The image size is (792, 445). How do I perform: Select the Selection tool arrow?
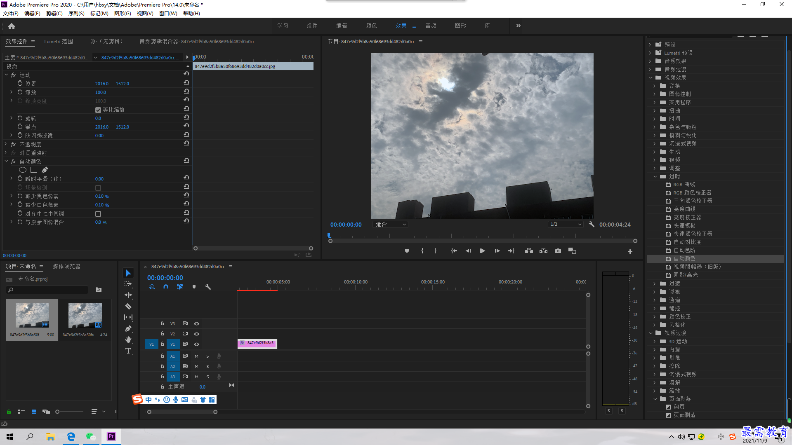128,273
